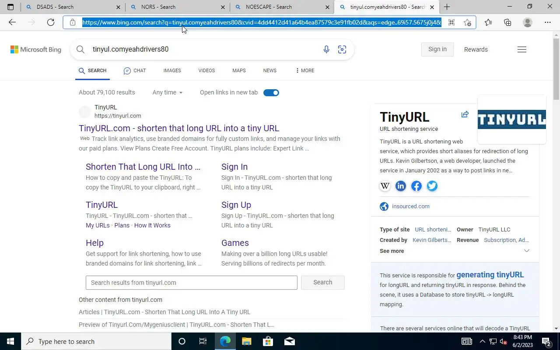Image resolution: width=560 pixels, height=350 pixels.
Task: Open the VIDEOS search tab
Action: click(x=206, y=70)
